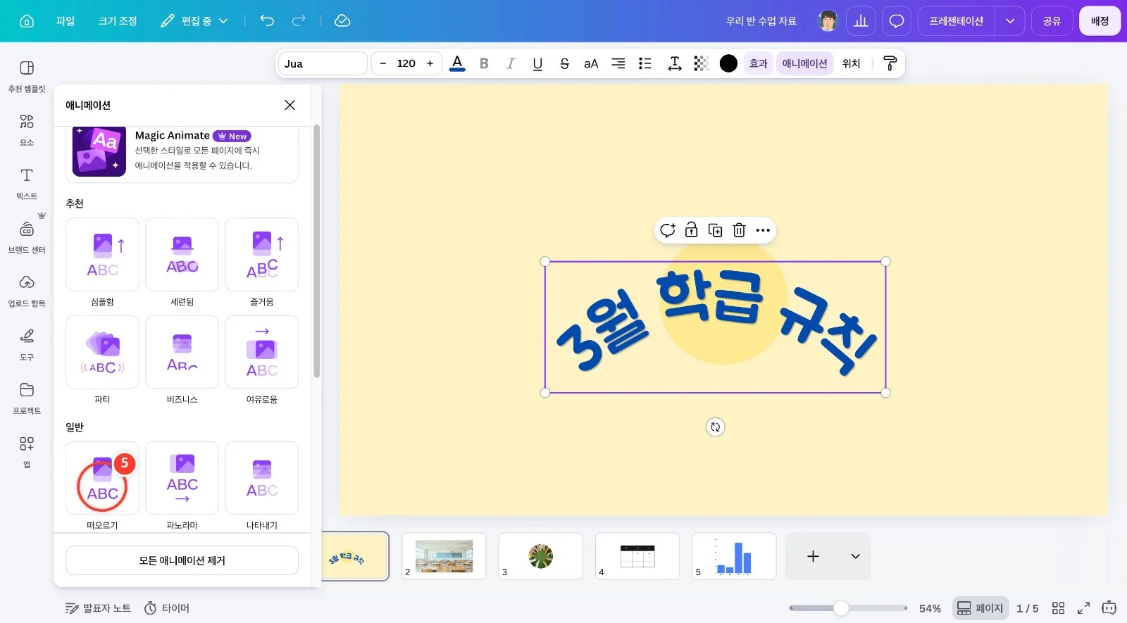Click 모든 애니메이션 제거 button

[182, 560]
